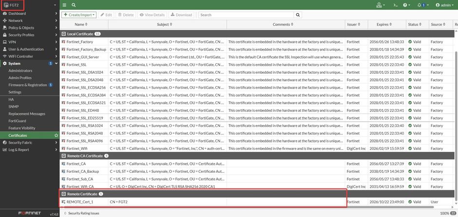Viewport: 458px width, 217px height.
Task: Expand the Security Profiles menu
Action: pyautogui.click(x=30, y=35)
